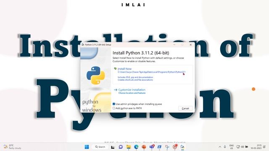This screenshot has width=269, height=151.
Task: Click Install Now in Python setup
Action: pyautogui.click(x=124, y=69)
